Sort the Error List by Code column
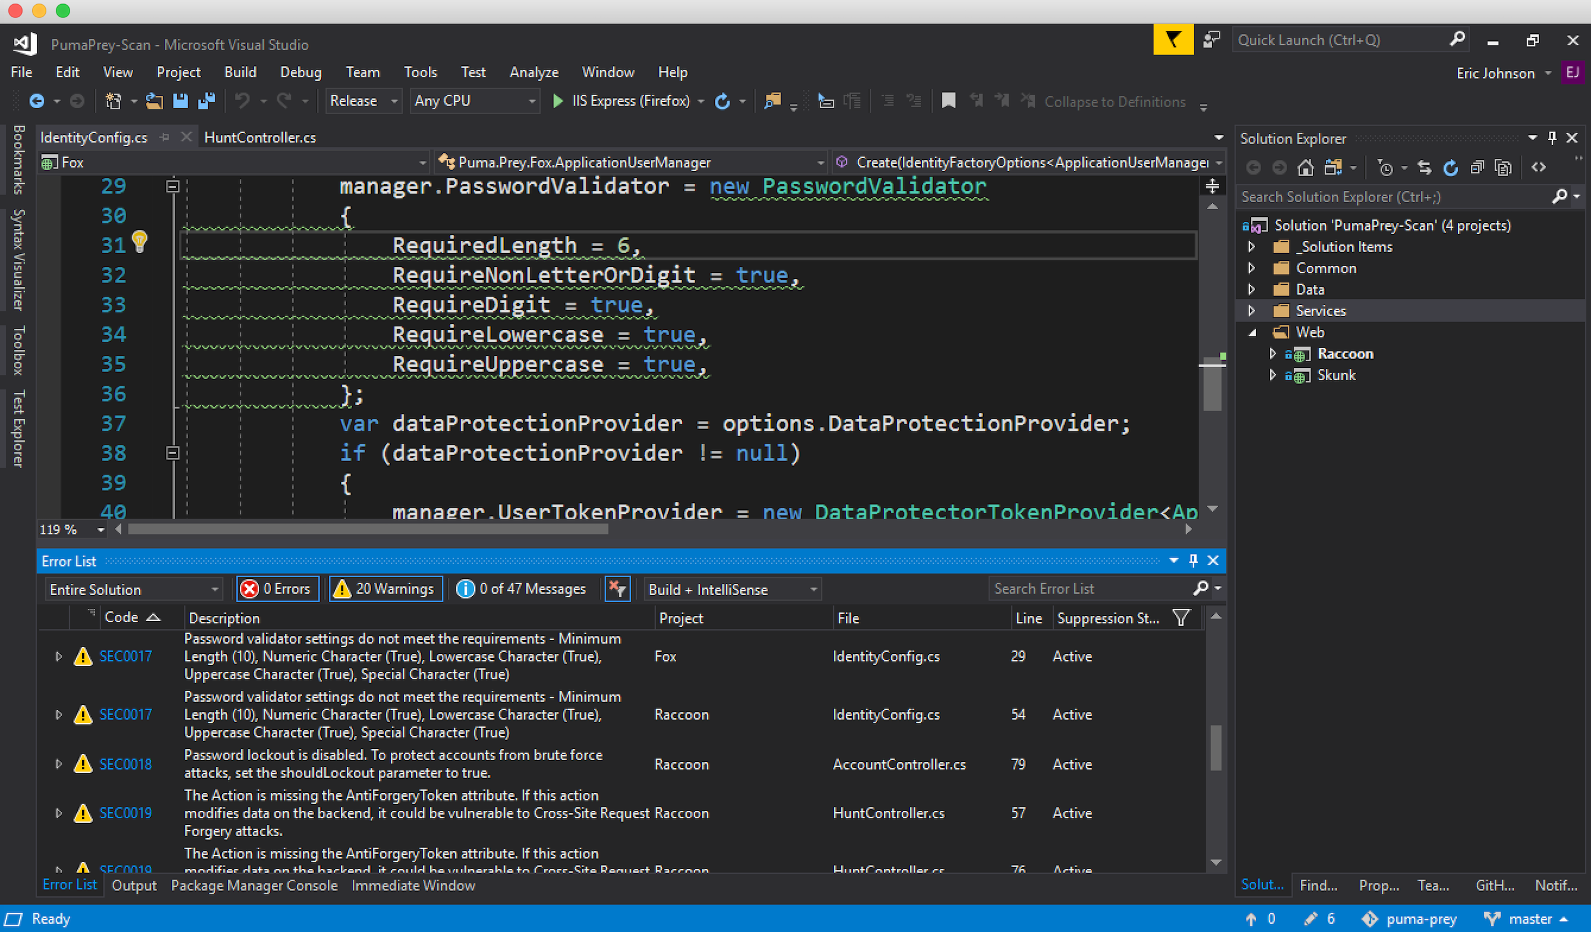The image size is (1591, 932). tap(132, 617)
